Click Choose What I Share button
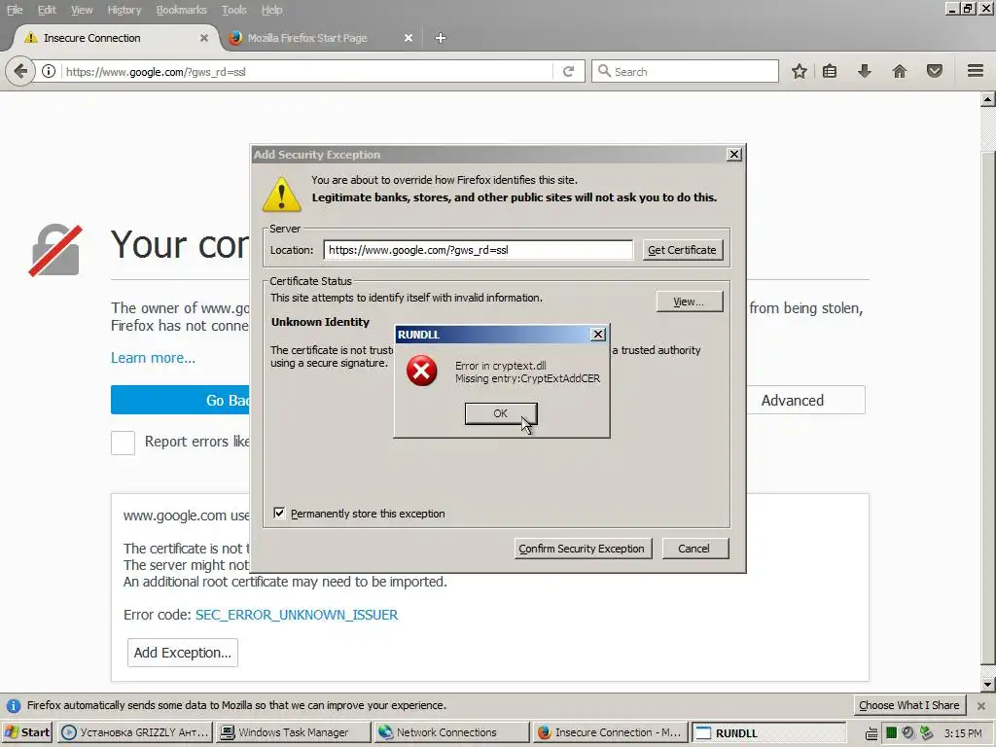The image size is (996, 747). (x=909, y=705)
